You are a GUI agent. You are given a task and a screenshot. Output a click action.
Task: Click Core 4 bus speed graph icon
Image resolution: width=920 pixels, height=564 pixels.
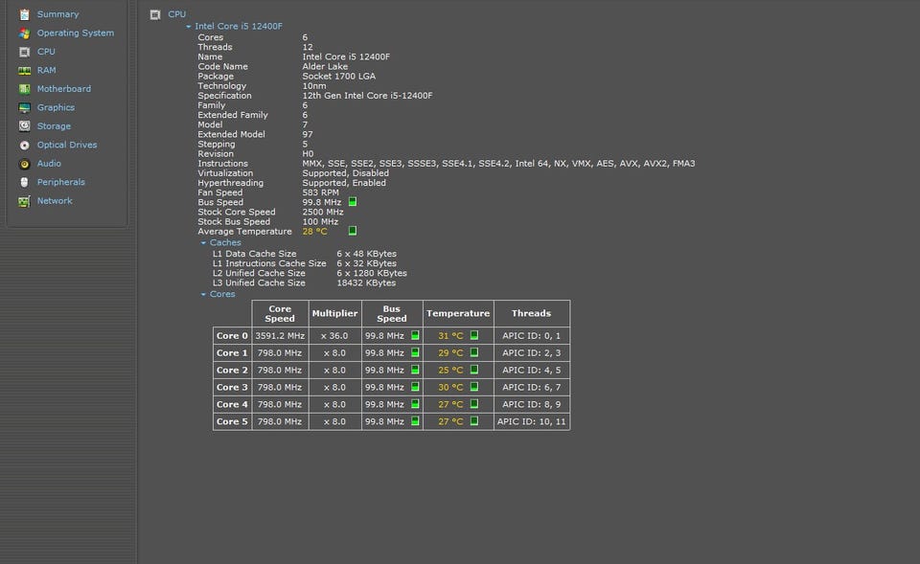[x=415, y=404]
